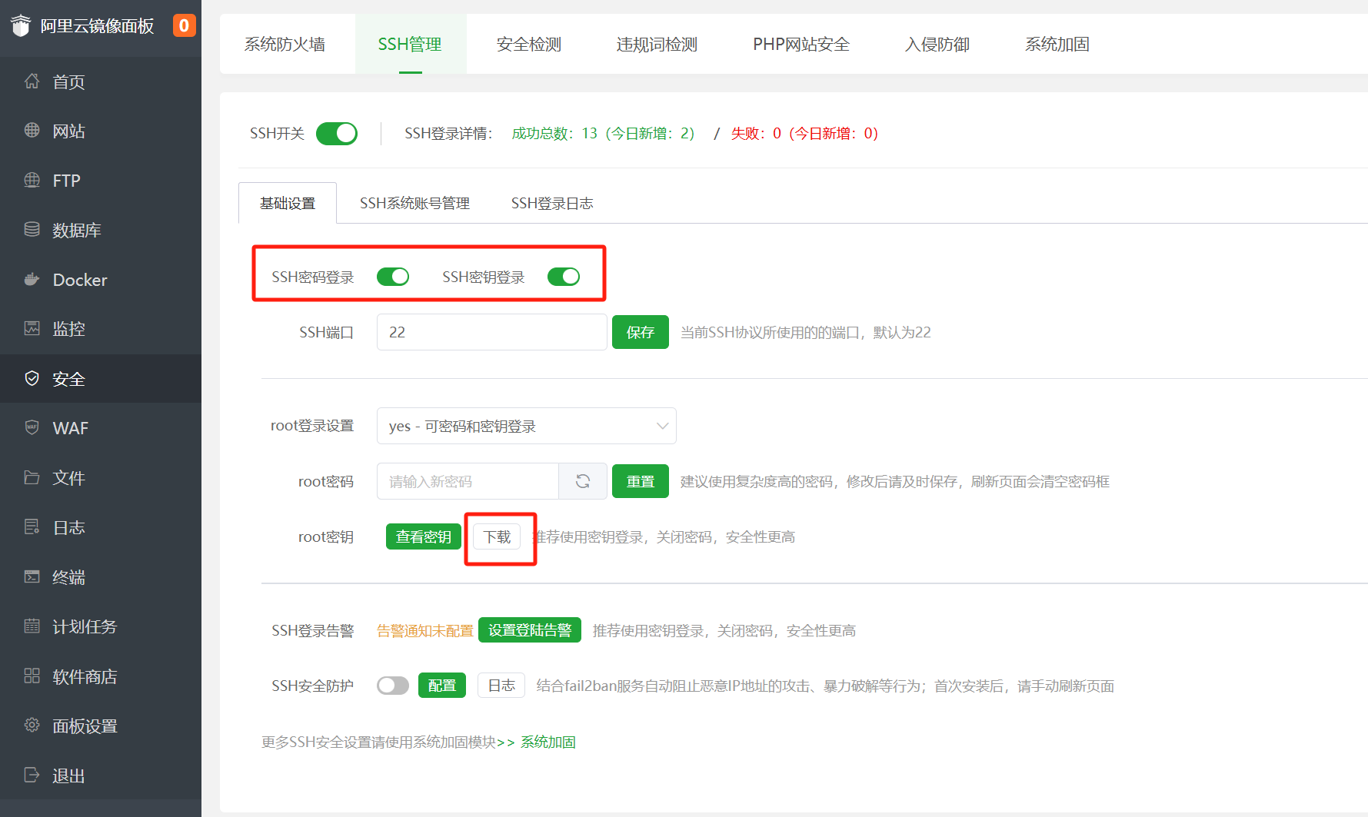Click the WAF shield icon
The width and height of the screenshot is (1368, 817).
point(32,428)
